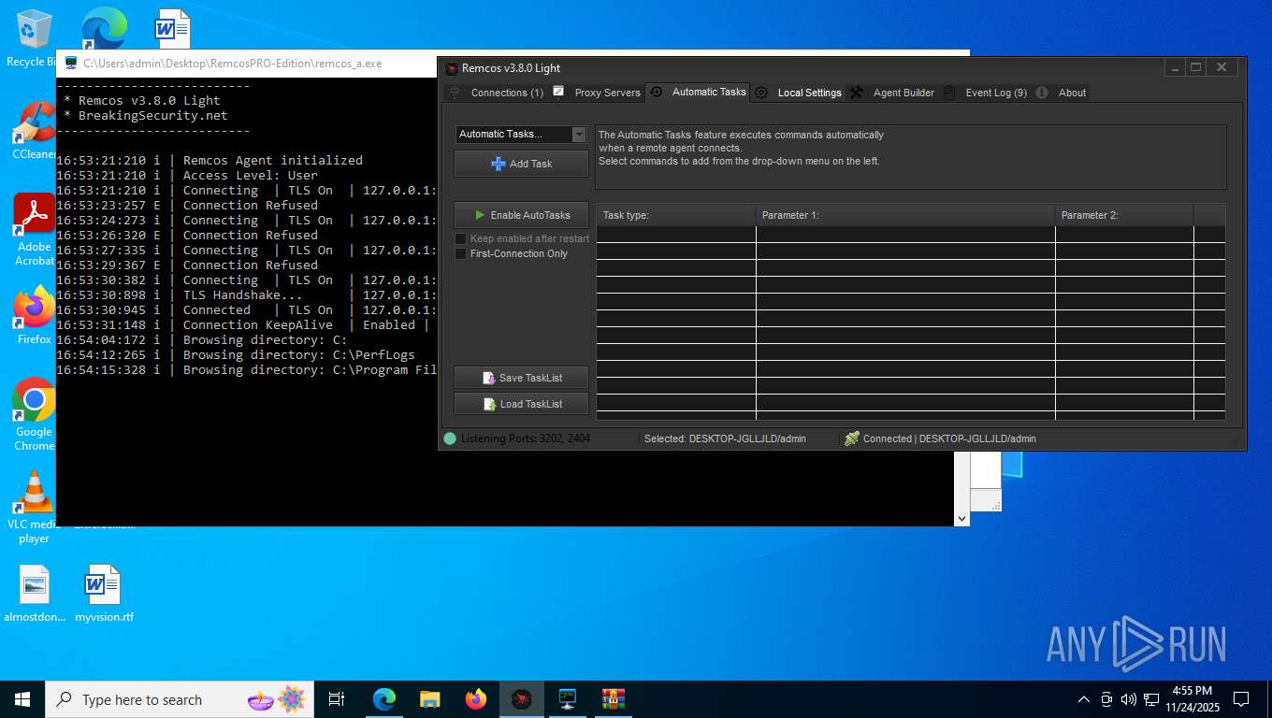Open the Event Log (9) tab

(996, 93)
